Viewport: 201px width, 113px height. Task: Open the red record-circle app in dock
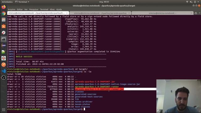coord(3,58)
